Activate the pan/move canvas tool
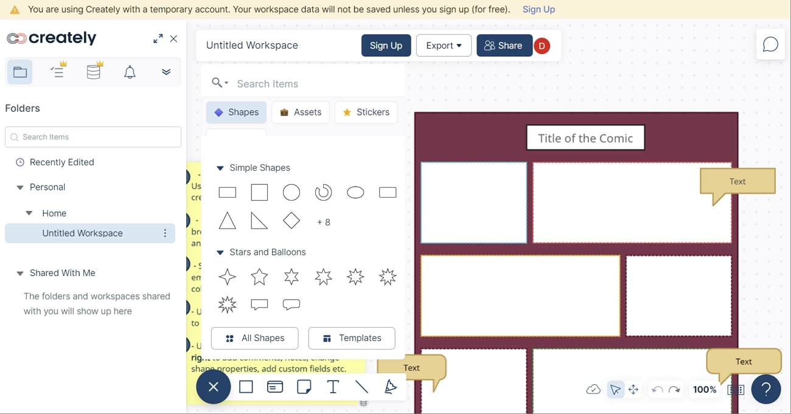Image resolution: width=791 pixels, height=414 pixels. pyautogui.click(x=633, y=390)
